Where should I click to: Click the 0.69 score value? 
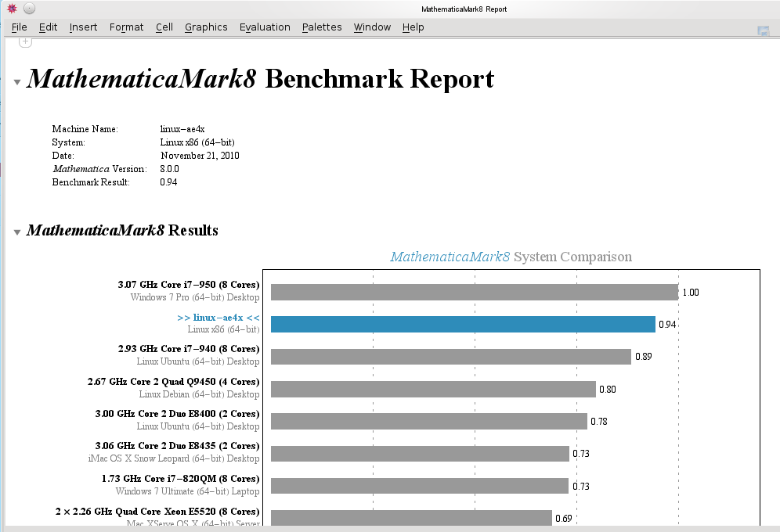click(564, 519)
